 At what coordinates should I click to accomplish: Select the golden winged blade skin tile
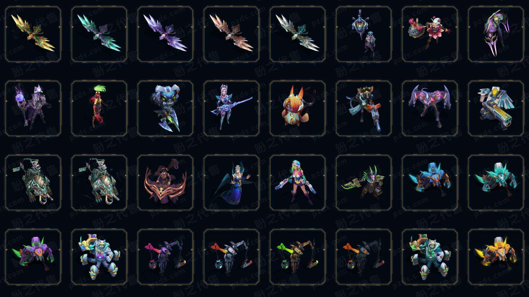tap(33, 34)
